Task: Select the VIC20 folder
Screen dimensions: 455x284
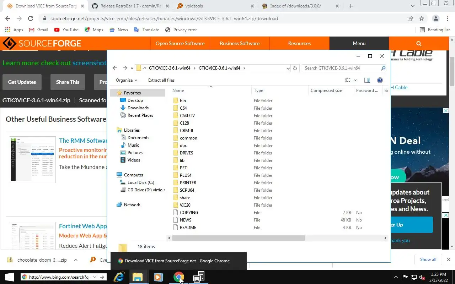Action: click(185, 205)
